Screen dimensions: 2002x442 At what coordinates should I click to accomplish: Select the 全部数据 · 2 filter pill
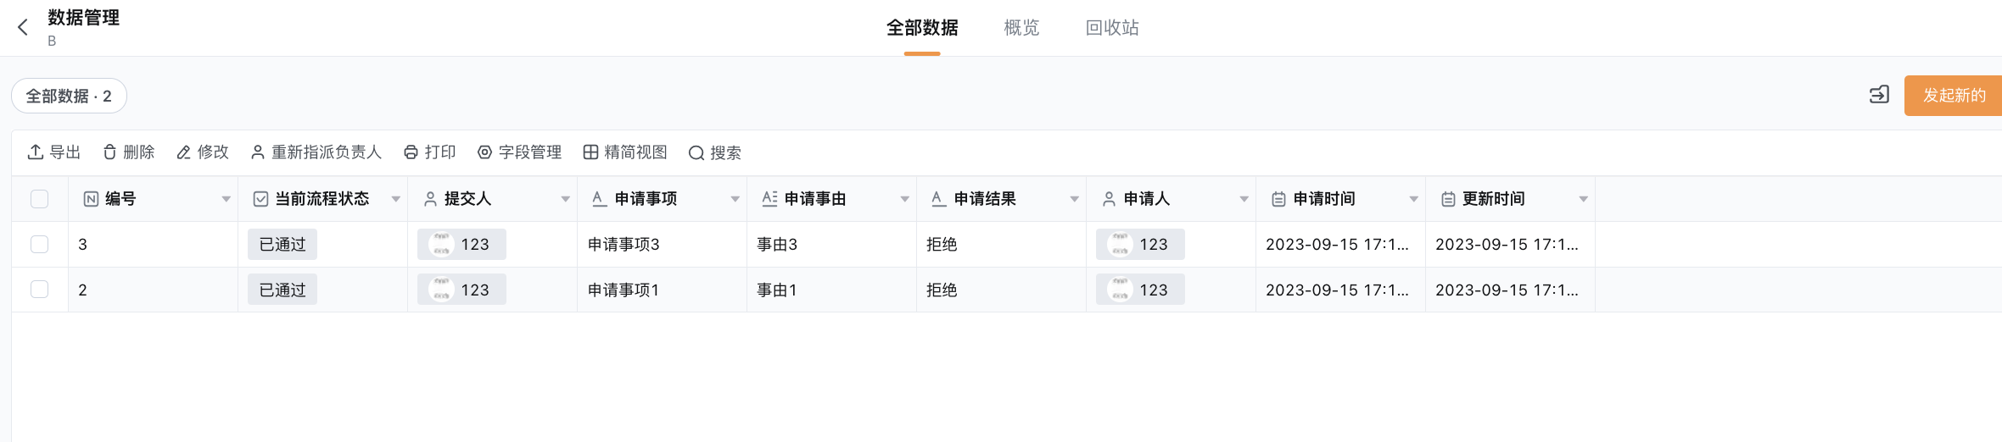pyautogui.click(x=69, y=96)
